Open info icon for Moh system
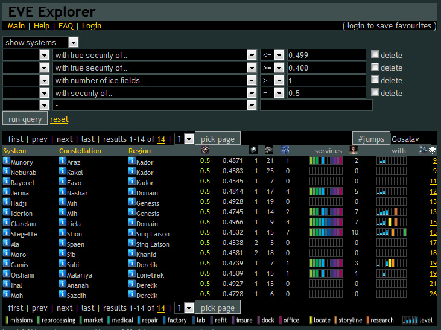 click(7, 294)
